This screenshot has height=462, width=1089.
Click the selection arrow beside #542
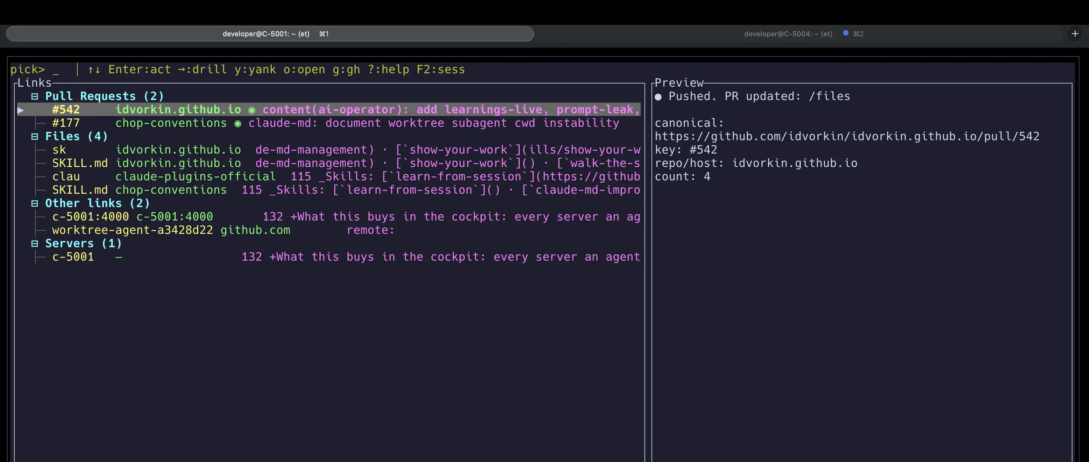pos(20,110)
